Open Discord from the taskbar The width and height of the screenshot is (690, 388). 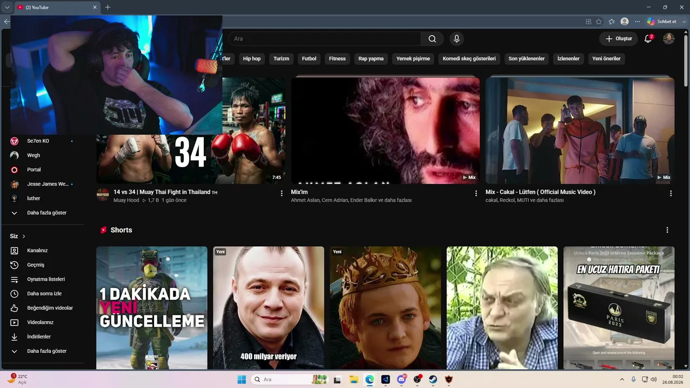pyautogui.click(x=402, y=379)
